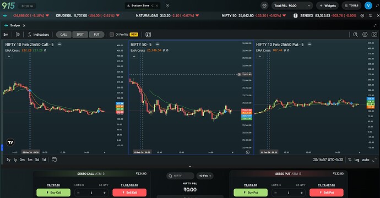Decrease Call lots with minus stepper
Viewport: 380px width, 198px height.
[x=78, y=193]
